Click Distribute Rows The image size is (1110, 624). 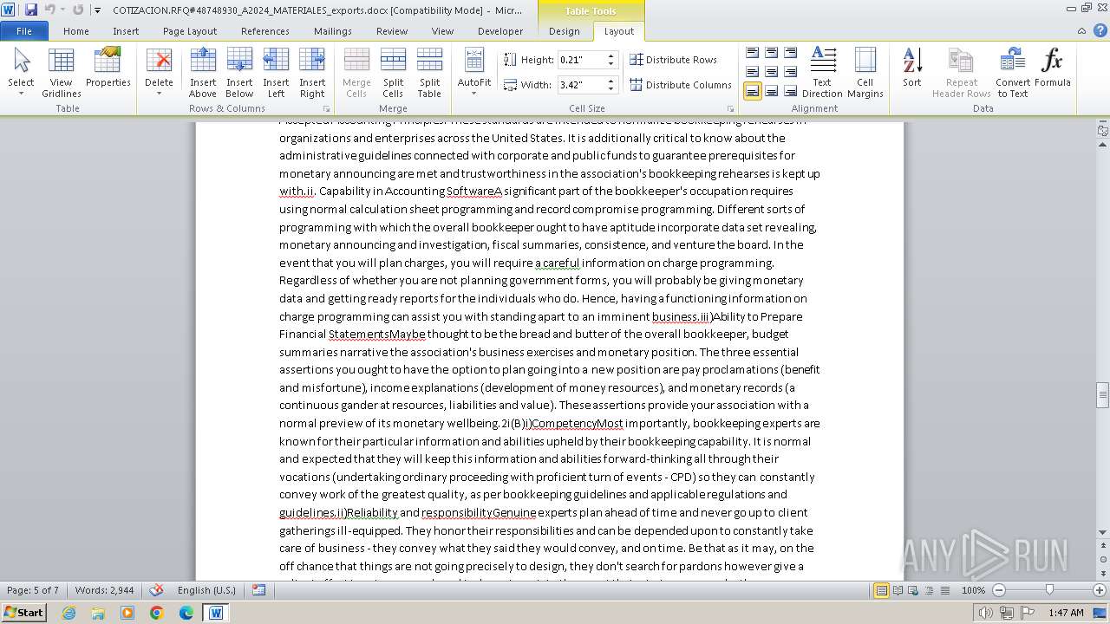coord(674,60)
